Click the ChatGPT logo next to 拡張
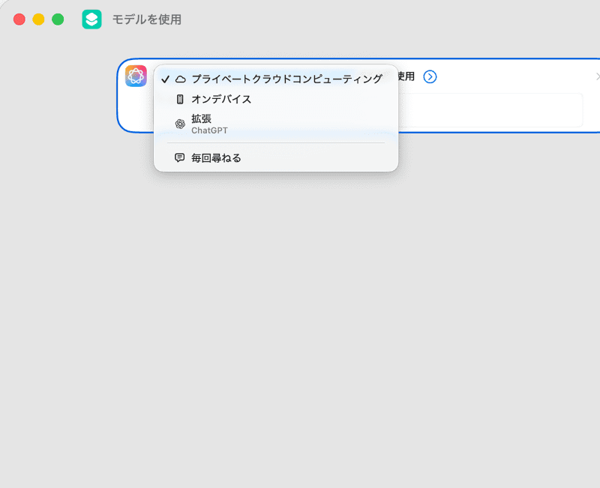600x488 pixels. coord(179,122)
